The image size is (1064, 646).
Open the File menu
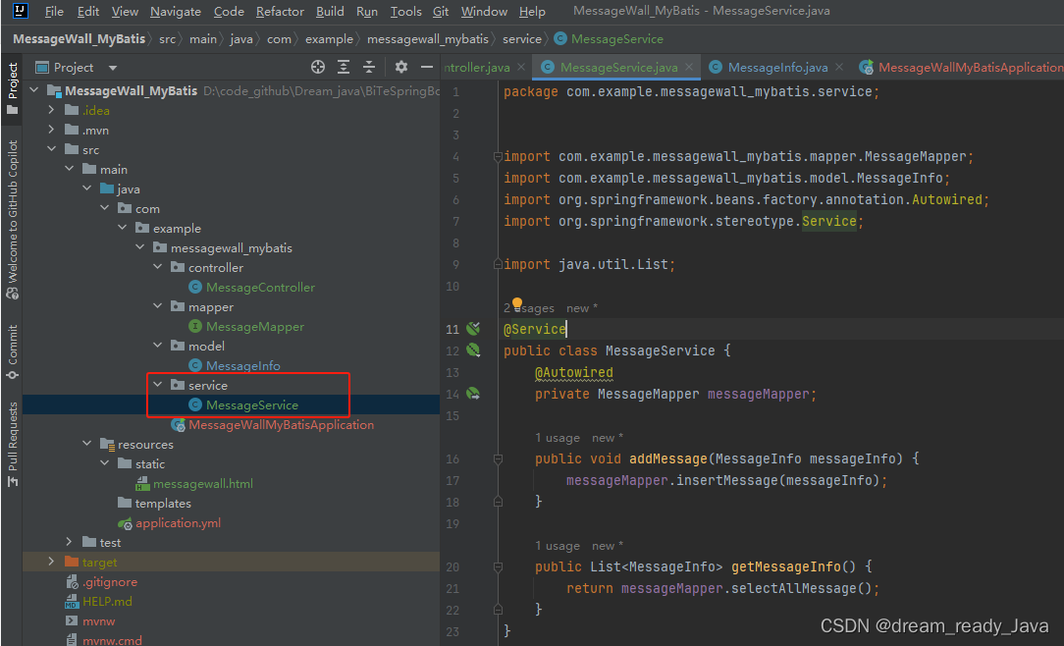pos(54,12)
